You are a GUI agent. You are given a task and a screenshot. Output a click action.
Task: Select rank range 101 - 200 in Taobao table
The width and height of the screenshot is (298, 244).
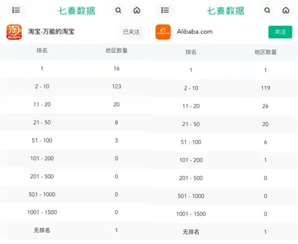point(42,159)
